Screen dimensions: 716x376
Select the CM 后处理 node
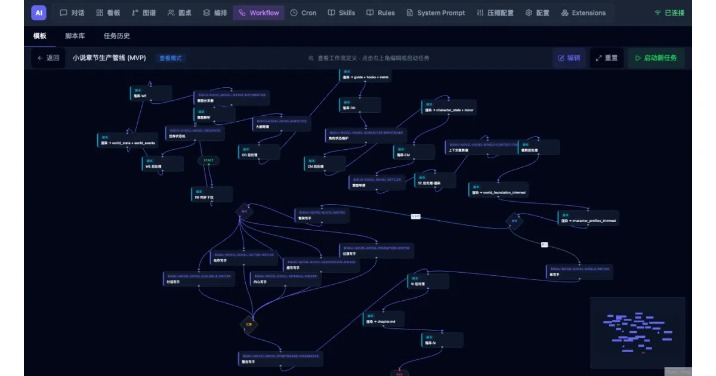click(325, 164)
